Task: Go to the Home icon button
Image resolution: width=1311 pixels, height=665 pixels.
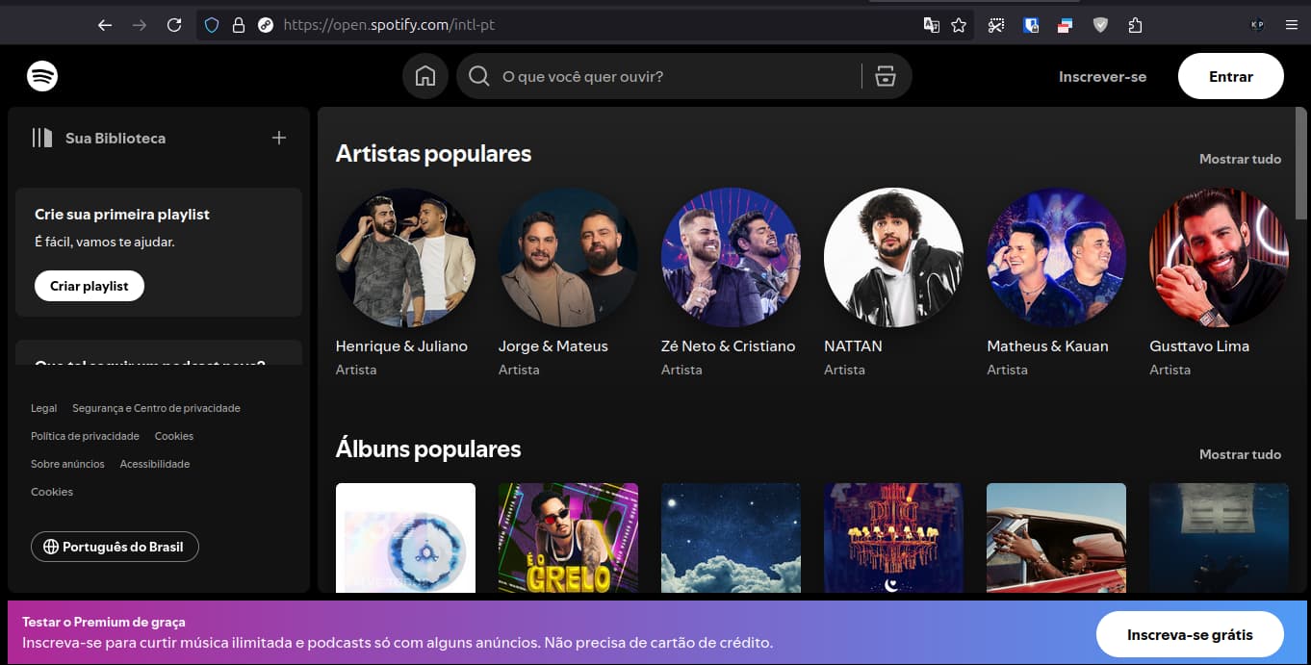Action: click(x=425, y=76)
